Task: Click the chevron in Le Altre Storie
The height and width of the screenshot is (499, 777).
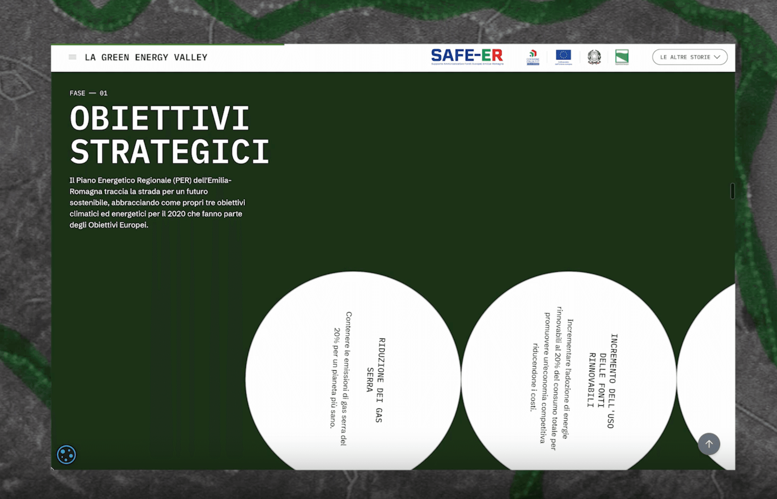Action: point(717,57)
